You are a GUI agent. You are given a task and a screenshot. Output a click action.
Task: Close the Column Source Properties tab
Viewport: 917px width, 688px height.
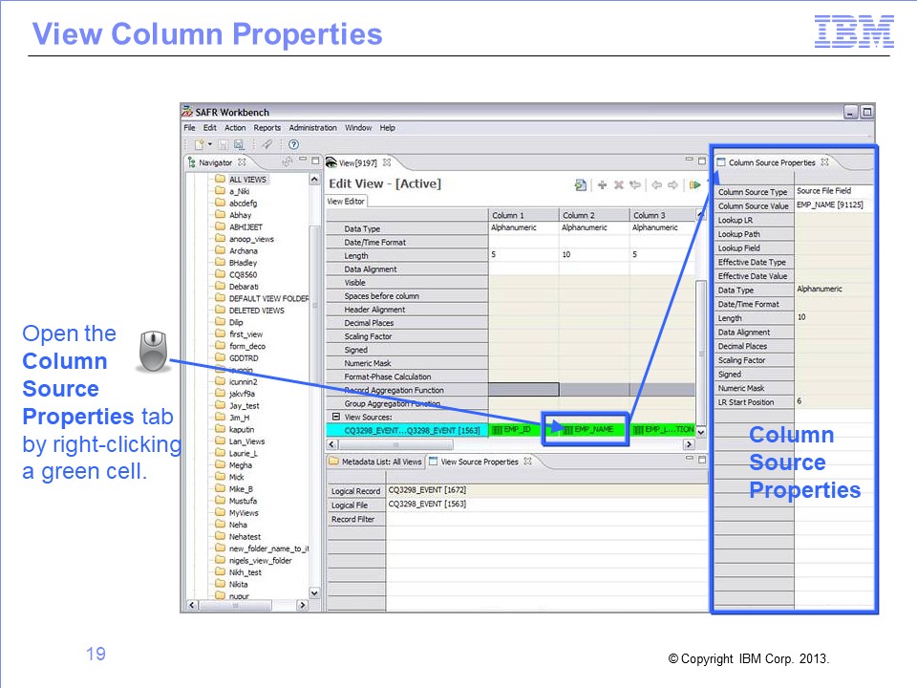824,162
